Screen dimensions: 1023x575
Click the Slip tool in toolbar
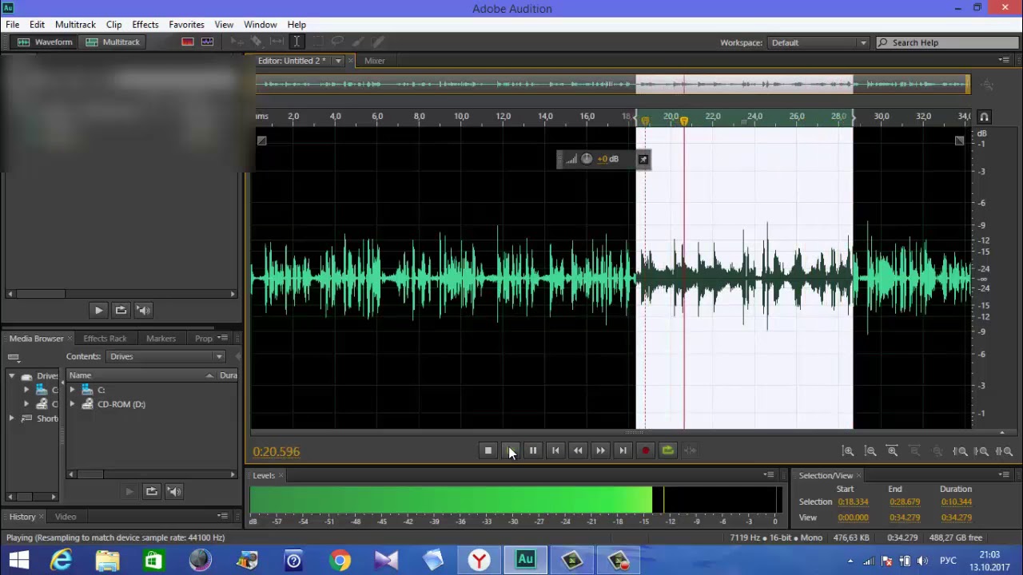click(x=277, y=42)
